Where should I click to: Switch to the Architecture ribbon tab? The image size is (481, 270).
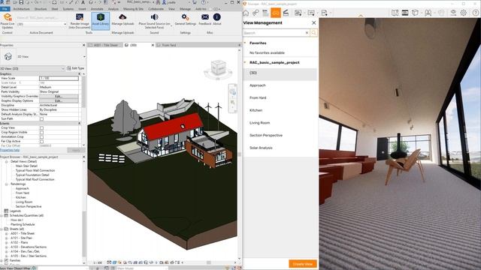pyautogui.click(x=22, y=9)
